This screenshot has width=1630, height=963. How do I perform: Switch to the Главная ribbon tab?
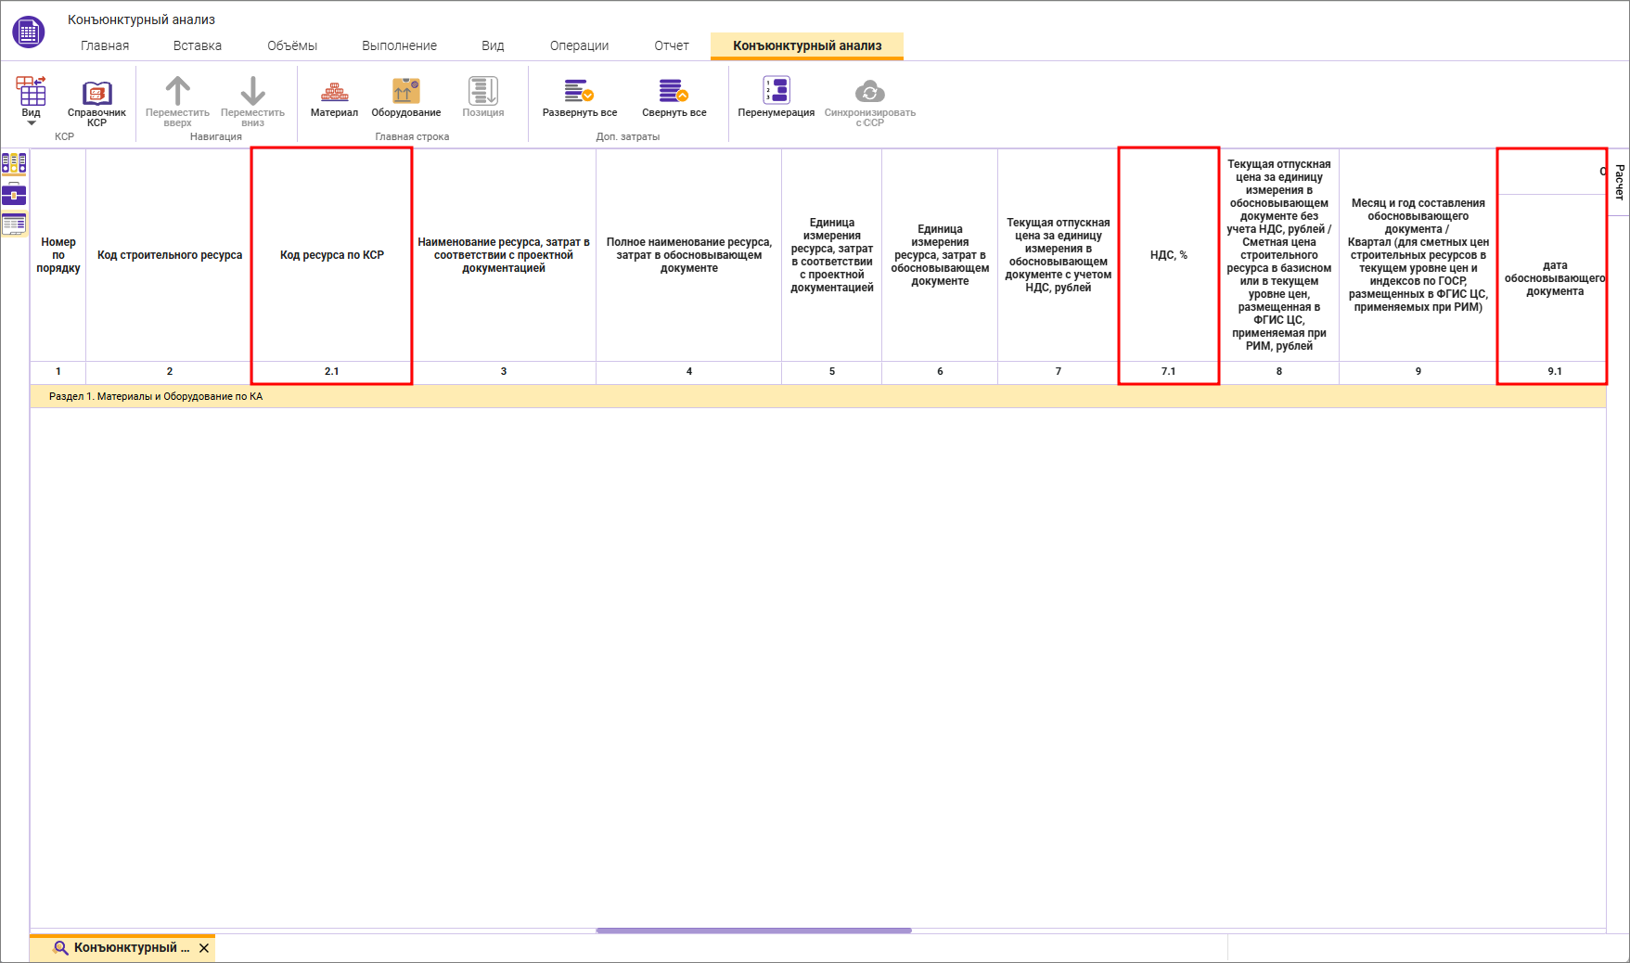(105, 45)
